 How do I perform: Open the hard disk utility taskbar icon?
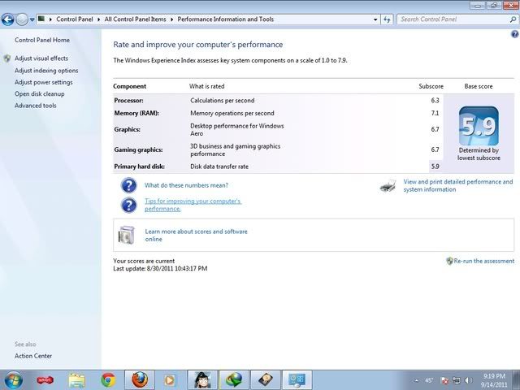tap(266, 379)
